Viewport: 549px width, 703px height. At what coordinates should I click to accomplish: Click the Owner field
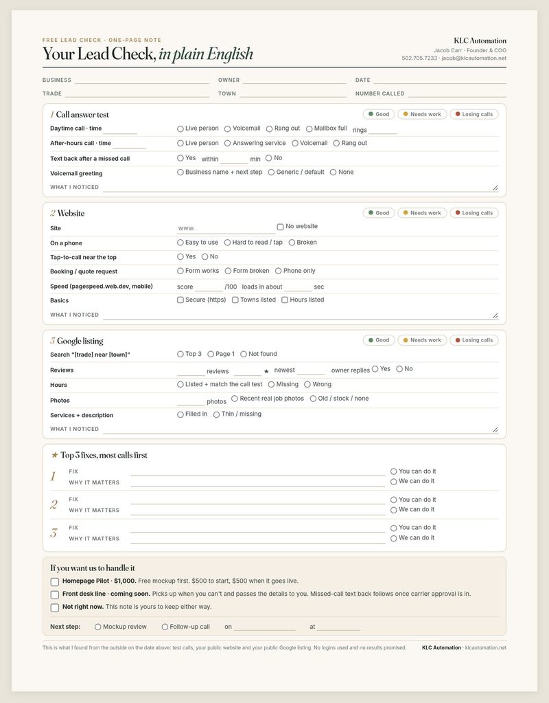pos(294,80)
